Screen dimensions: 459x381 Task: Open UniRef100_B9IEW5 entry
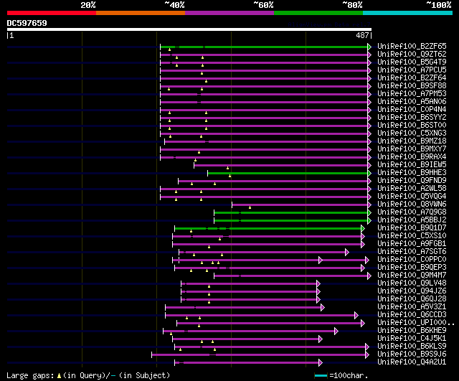(412, 165)
